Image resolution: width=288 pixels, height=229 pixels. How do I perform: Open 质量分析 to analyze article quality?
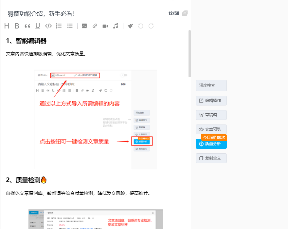pos(211,144)
